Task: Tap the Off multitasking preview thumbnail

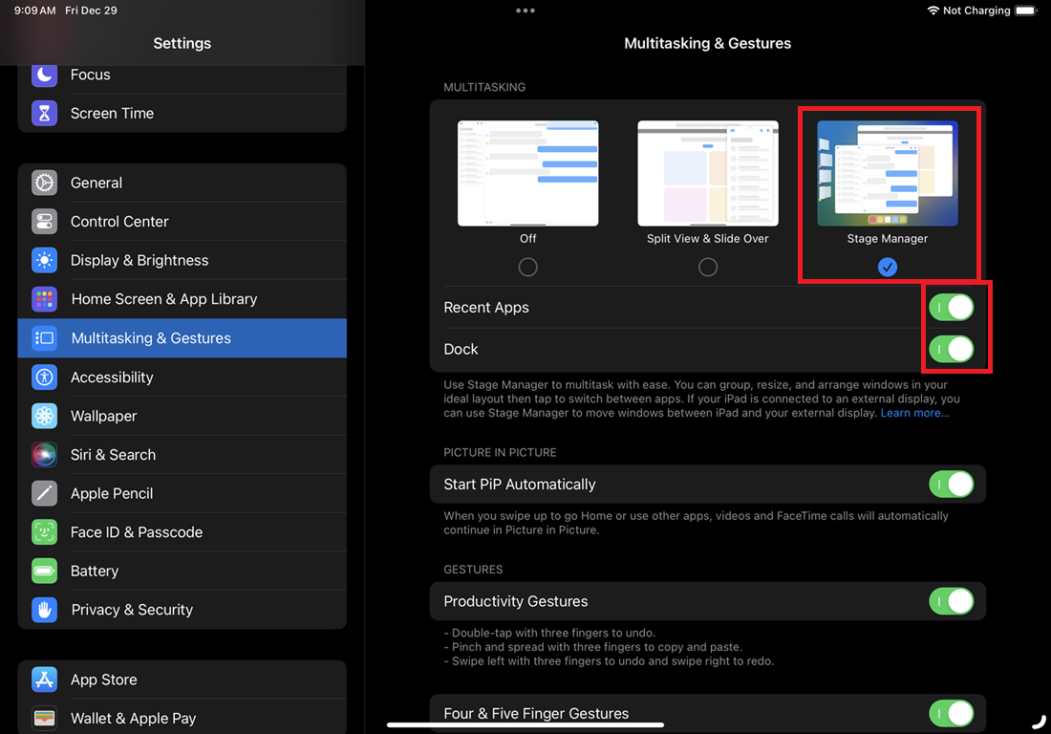Action: [x=528, y=173]
